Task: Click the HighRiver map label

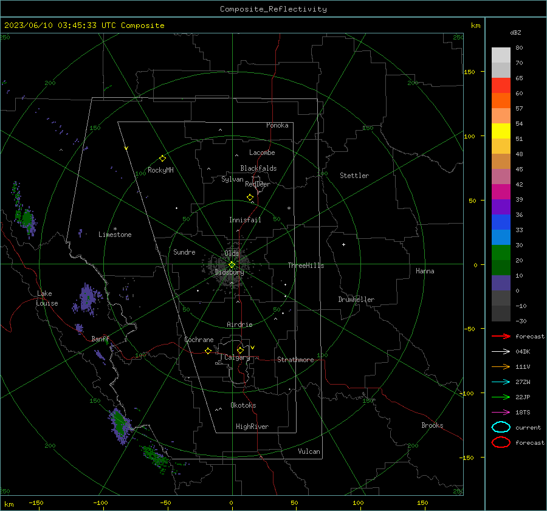Action: 252,427
